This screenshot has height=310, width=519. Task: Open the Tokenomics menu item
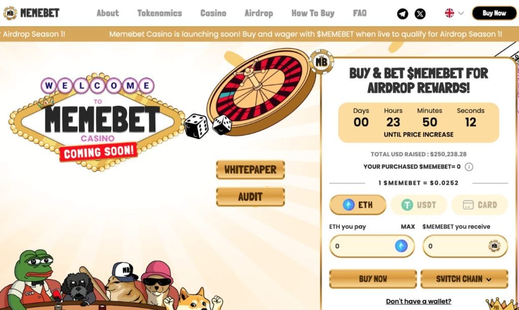tap(160, 13)
